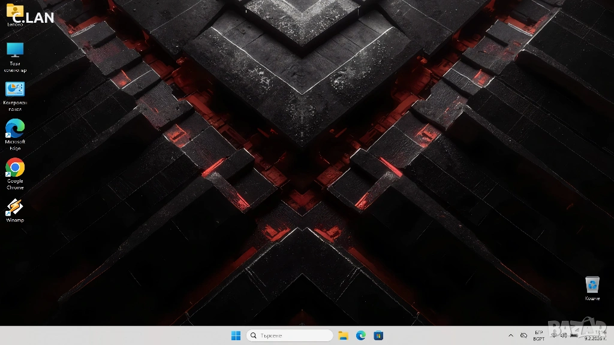This screenshot has width=614, height=345.
Task: Select the This PC desktop icon
Action: pyautogui.click(x=15, y=50)
